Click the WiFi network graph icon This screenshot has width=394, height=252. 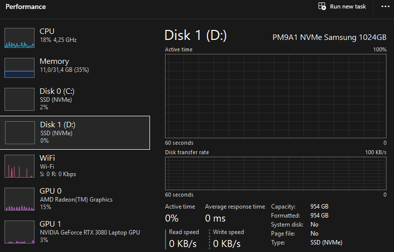click(19, 166)
